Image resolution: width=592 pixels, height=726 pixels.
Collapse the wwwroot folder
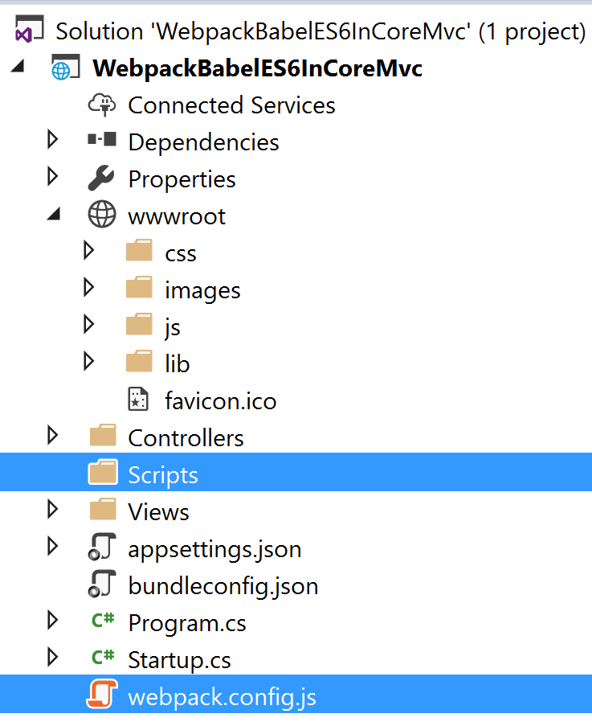52,215
